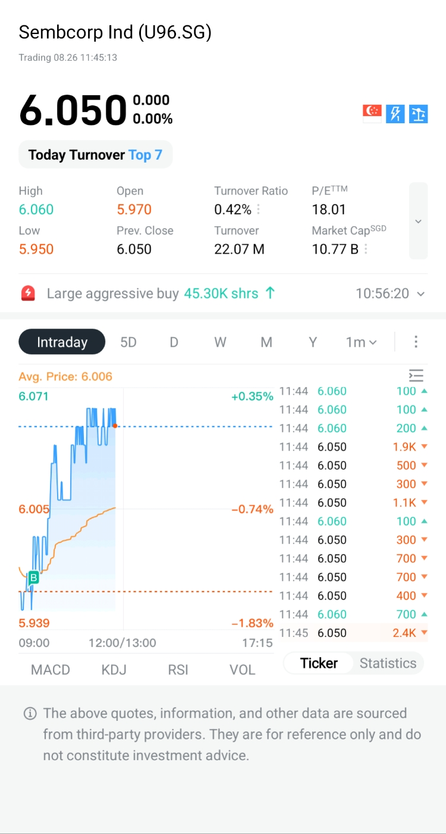This screenshot has width=446, height=834.
Task: Select the ticker row with 1.9K volume
Action: [353, 446]
